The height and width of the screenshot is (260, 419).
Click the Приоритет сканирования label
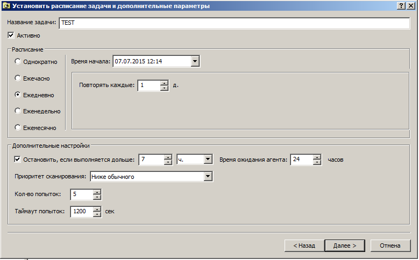[51, 176]
